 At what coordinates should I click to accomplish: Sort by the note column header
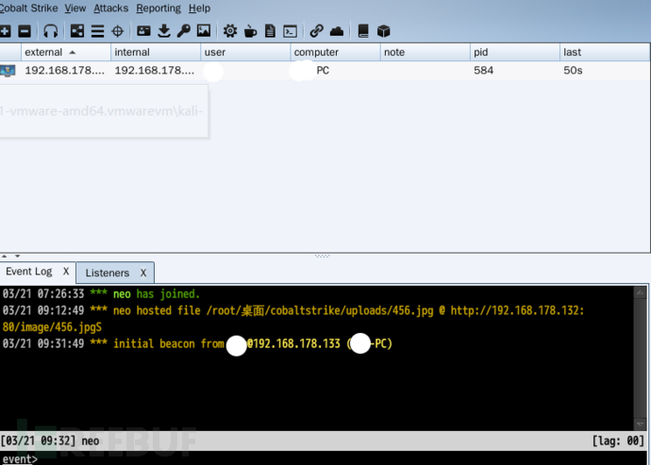(426, 52)
